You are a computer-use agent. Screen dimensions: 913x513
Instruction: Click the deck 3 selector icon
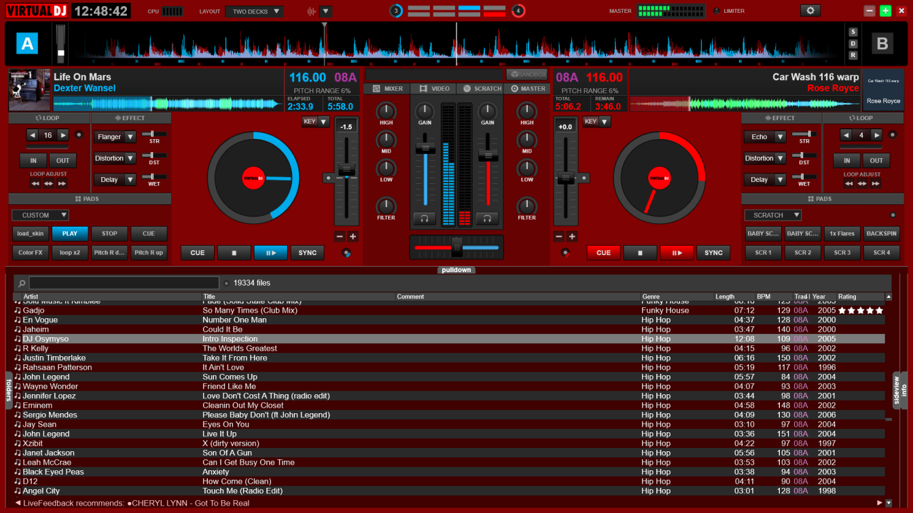click(x=396, y=11)
